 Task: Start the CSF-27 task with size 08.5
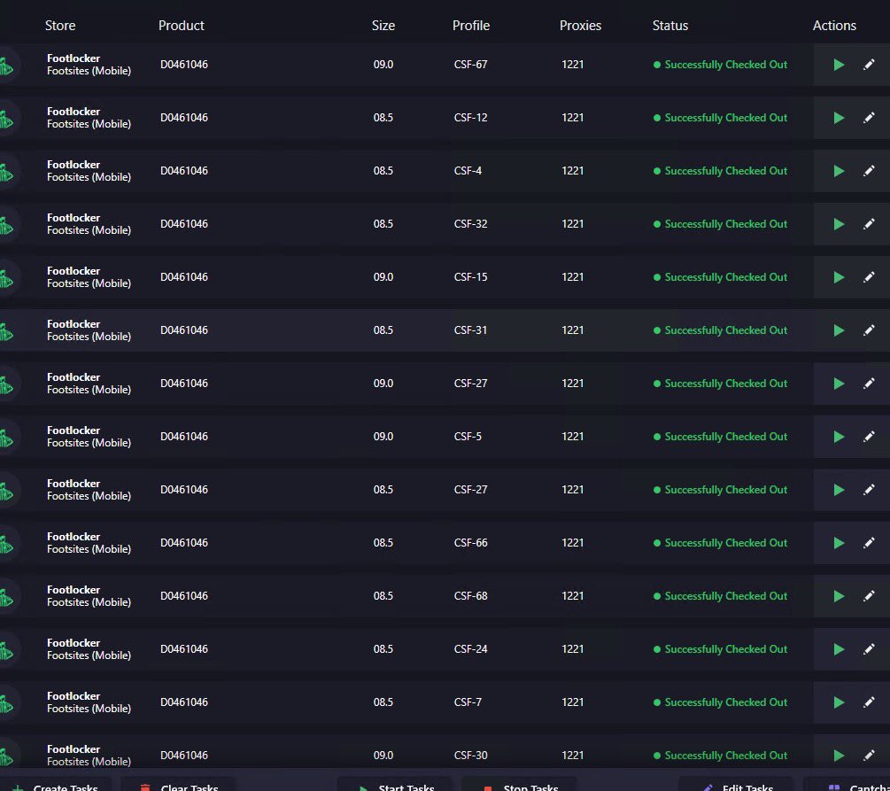pyautogui.click(x=839, y=490)
